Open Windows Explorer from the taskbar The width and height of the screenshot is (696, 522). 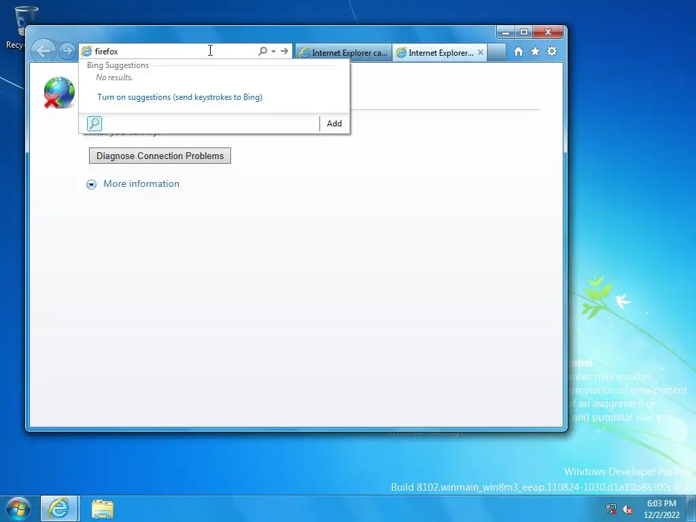coord(103,509)
